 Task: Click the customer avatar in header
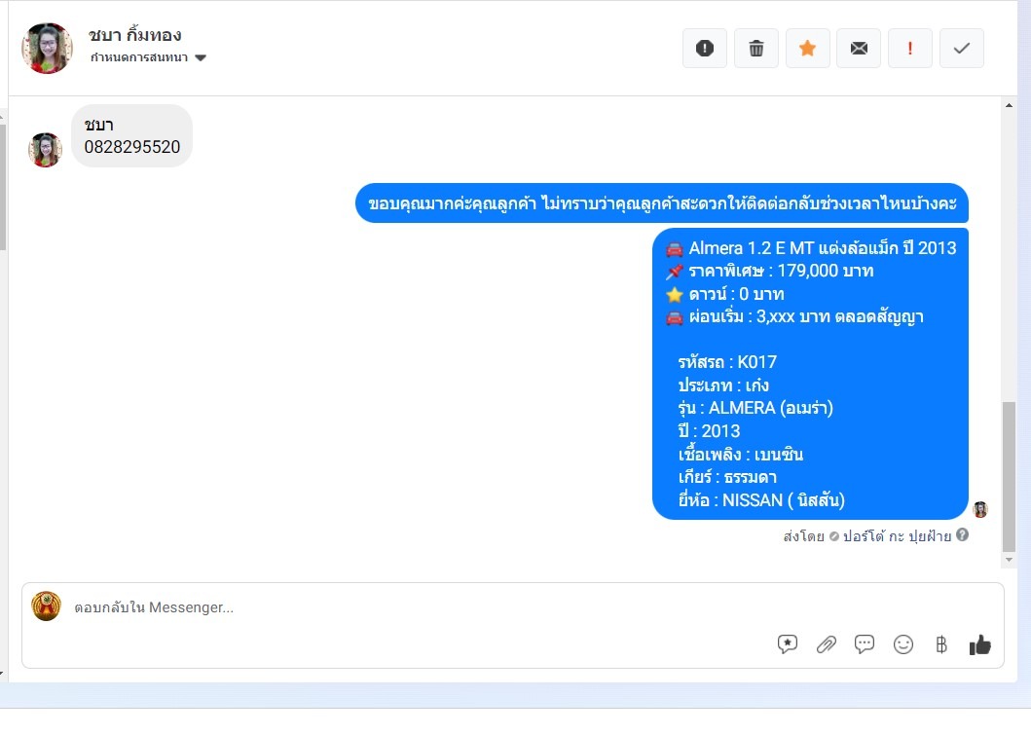(x=47, y=48)
